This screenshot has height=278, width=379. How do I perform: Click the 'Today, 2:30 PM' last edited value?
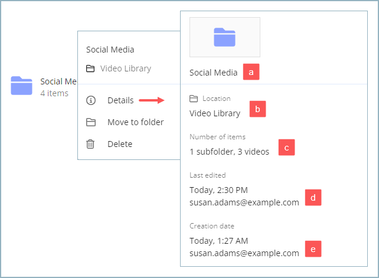218,190
